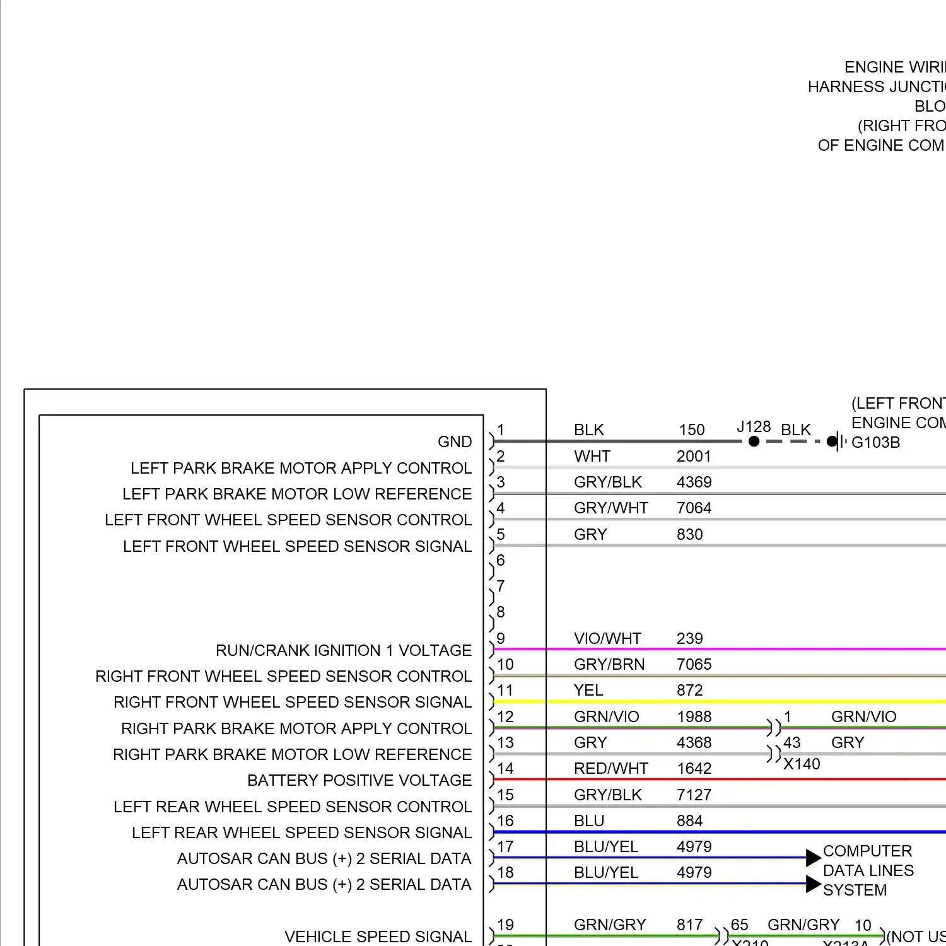Click circuit number 7064
Image resolution: width=946 pixels, height=946 pixels.
tap(694, 508)
